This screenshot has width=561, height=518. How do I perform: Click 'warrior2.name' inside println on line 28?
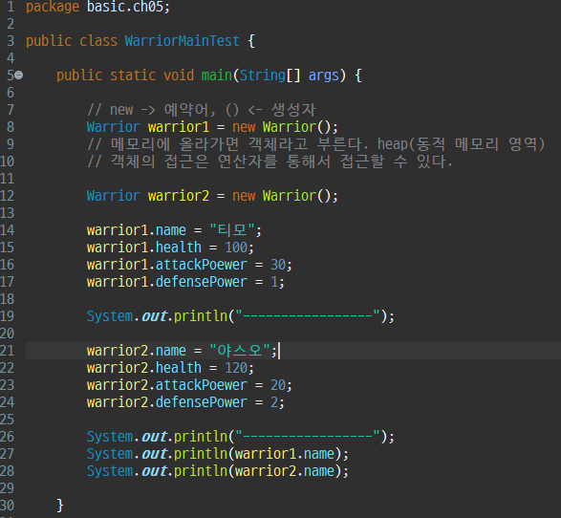tap(285, 471)
